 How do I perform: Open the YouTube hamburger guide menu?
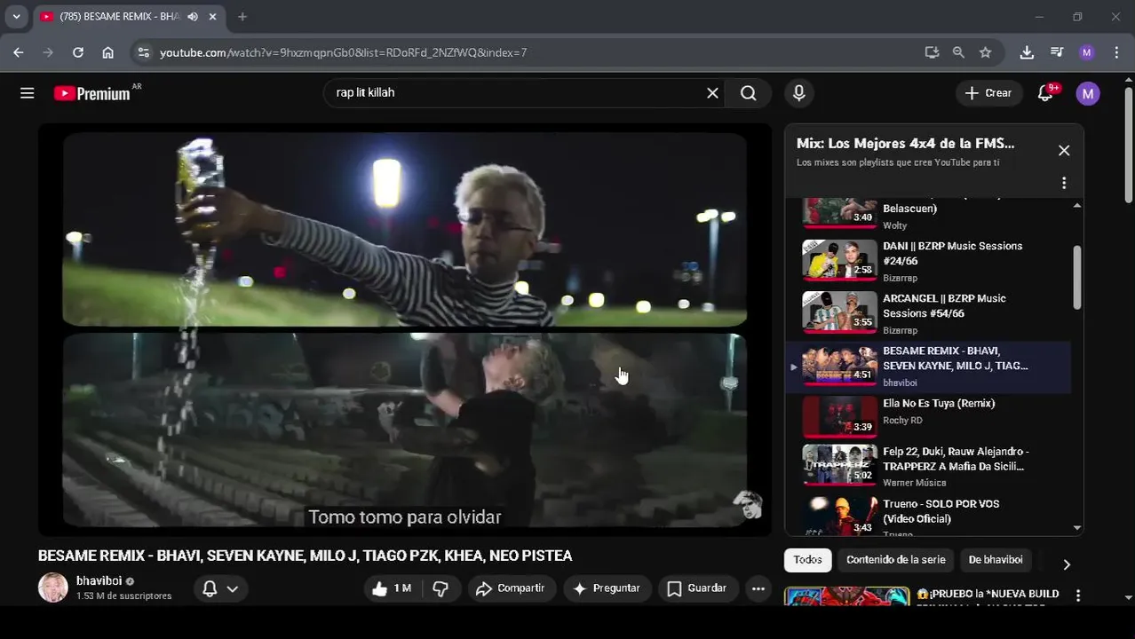coord(28,93)
